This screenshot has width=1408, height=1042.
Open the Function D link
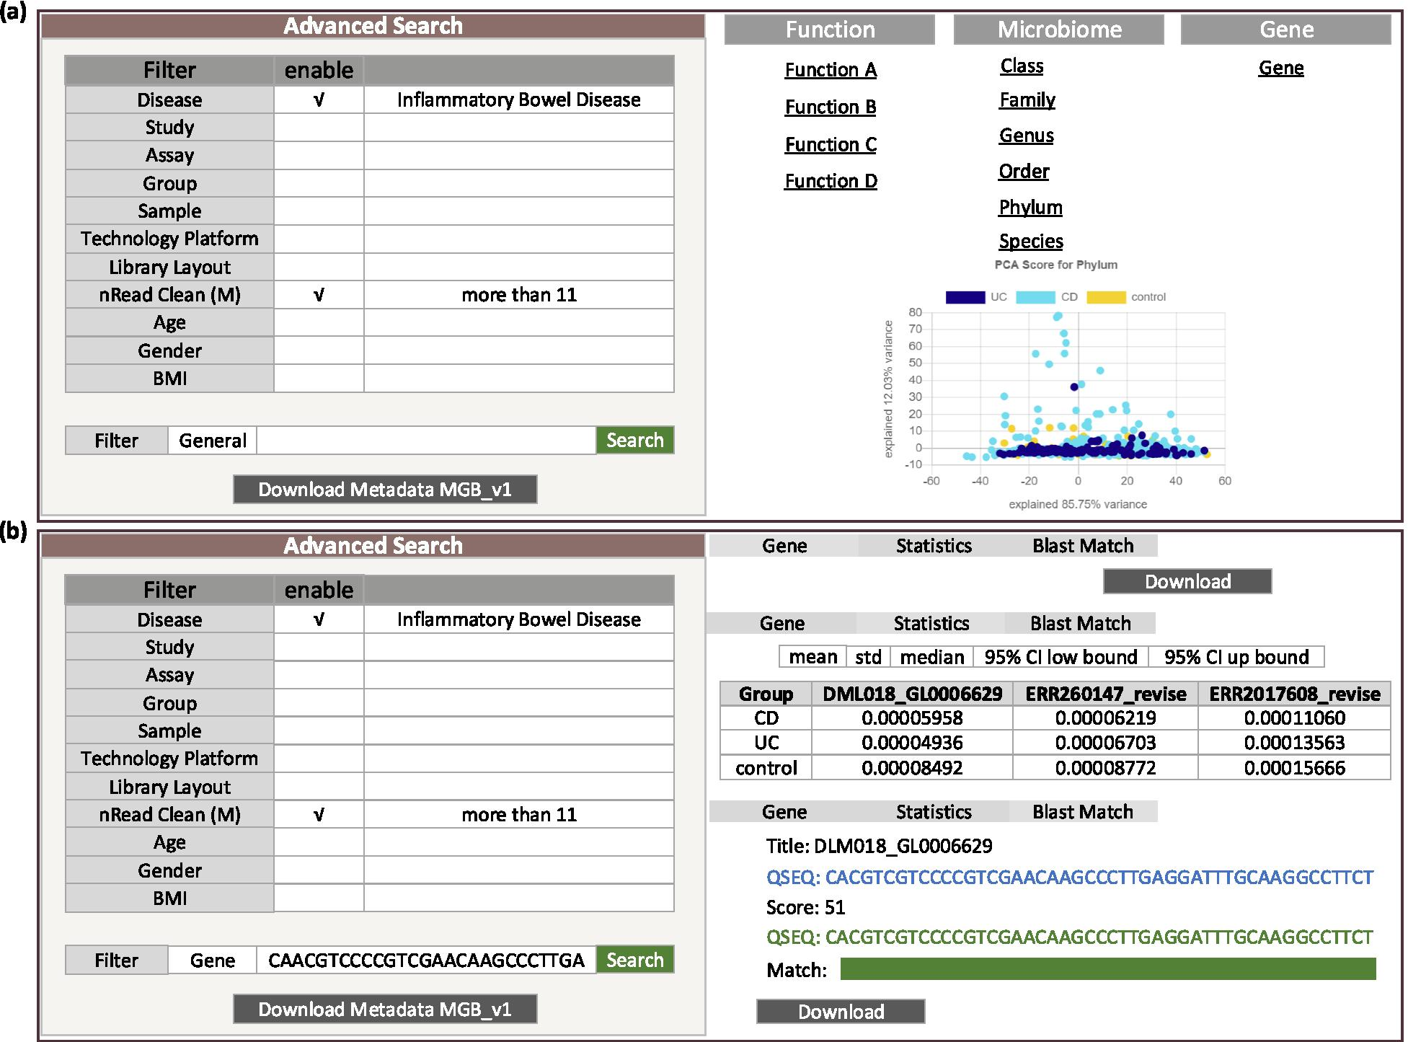[831, 181]
